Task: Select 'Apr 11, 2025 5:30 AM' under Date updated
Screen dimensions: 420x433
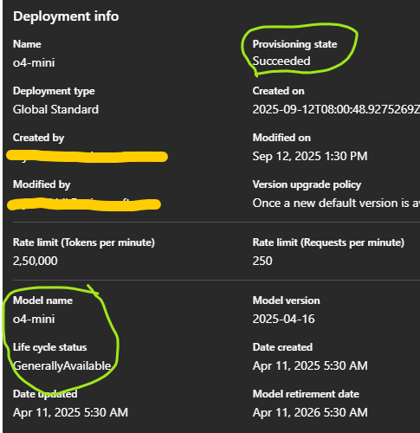Action: point(70,412)
